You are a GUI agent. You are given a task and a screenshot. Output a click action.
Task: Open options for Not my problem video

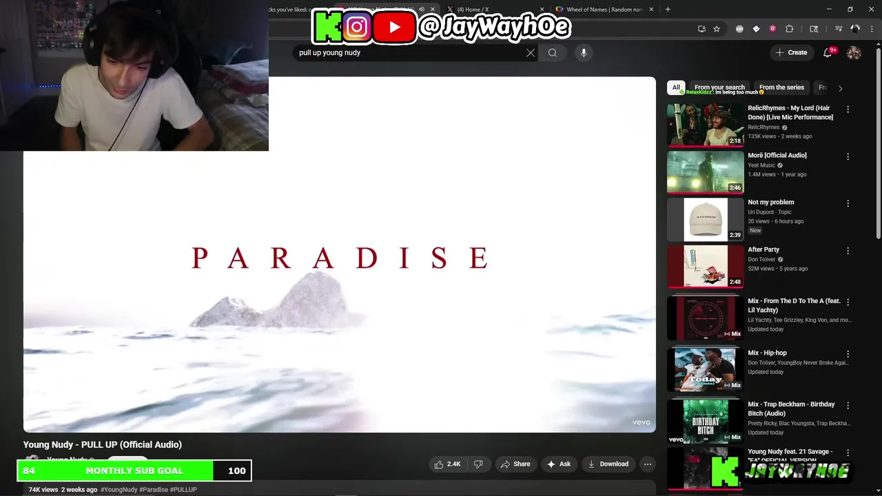point(848,203)
